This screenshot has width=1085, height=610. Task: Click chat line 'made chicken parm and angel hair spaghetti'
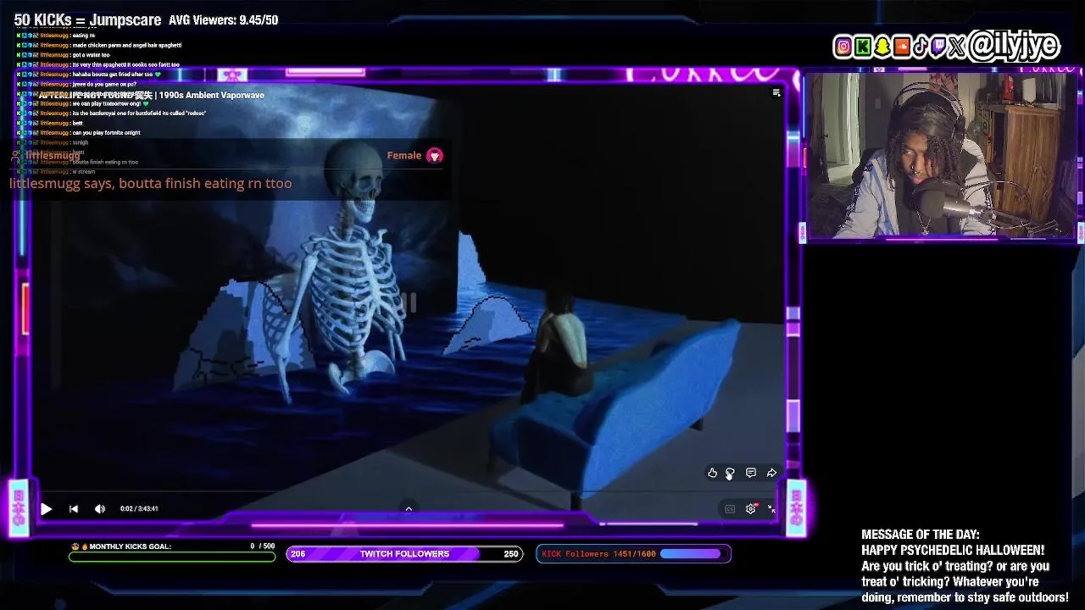click(x=127, y=45)
